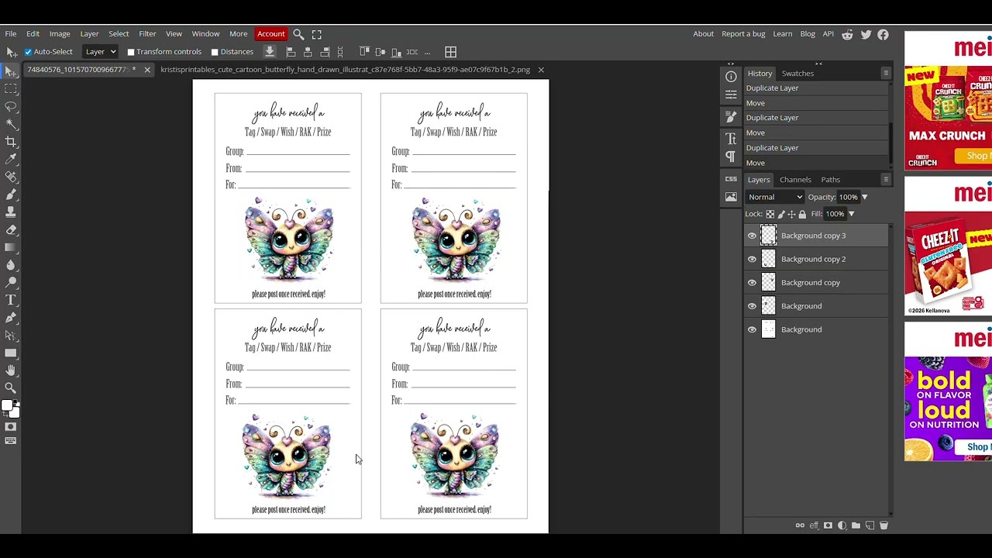
Task: Close the kristisprintables butterfly document tab
Action: point(541,70)
